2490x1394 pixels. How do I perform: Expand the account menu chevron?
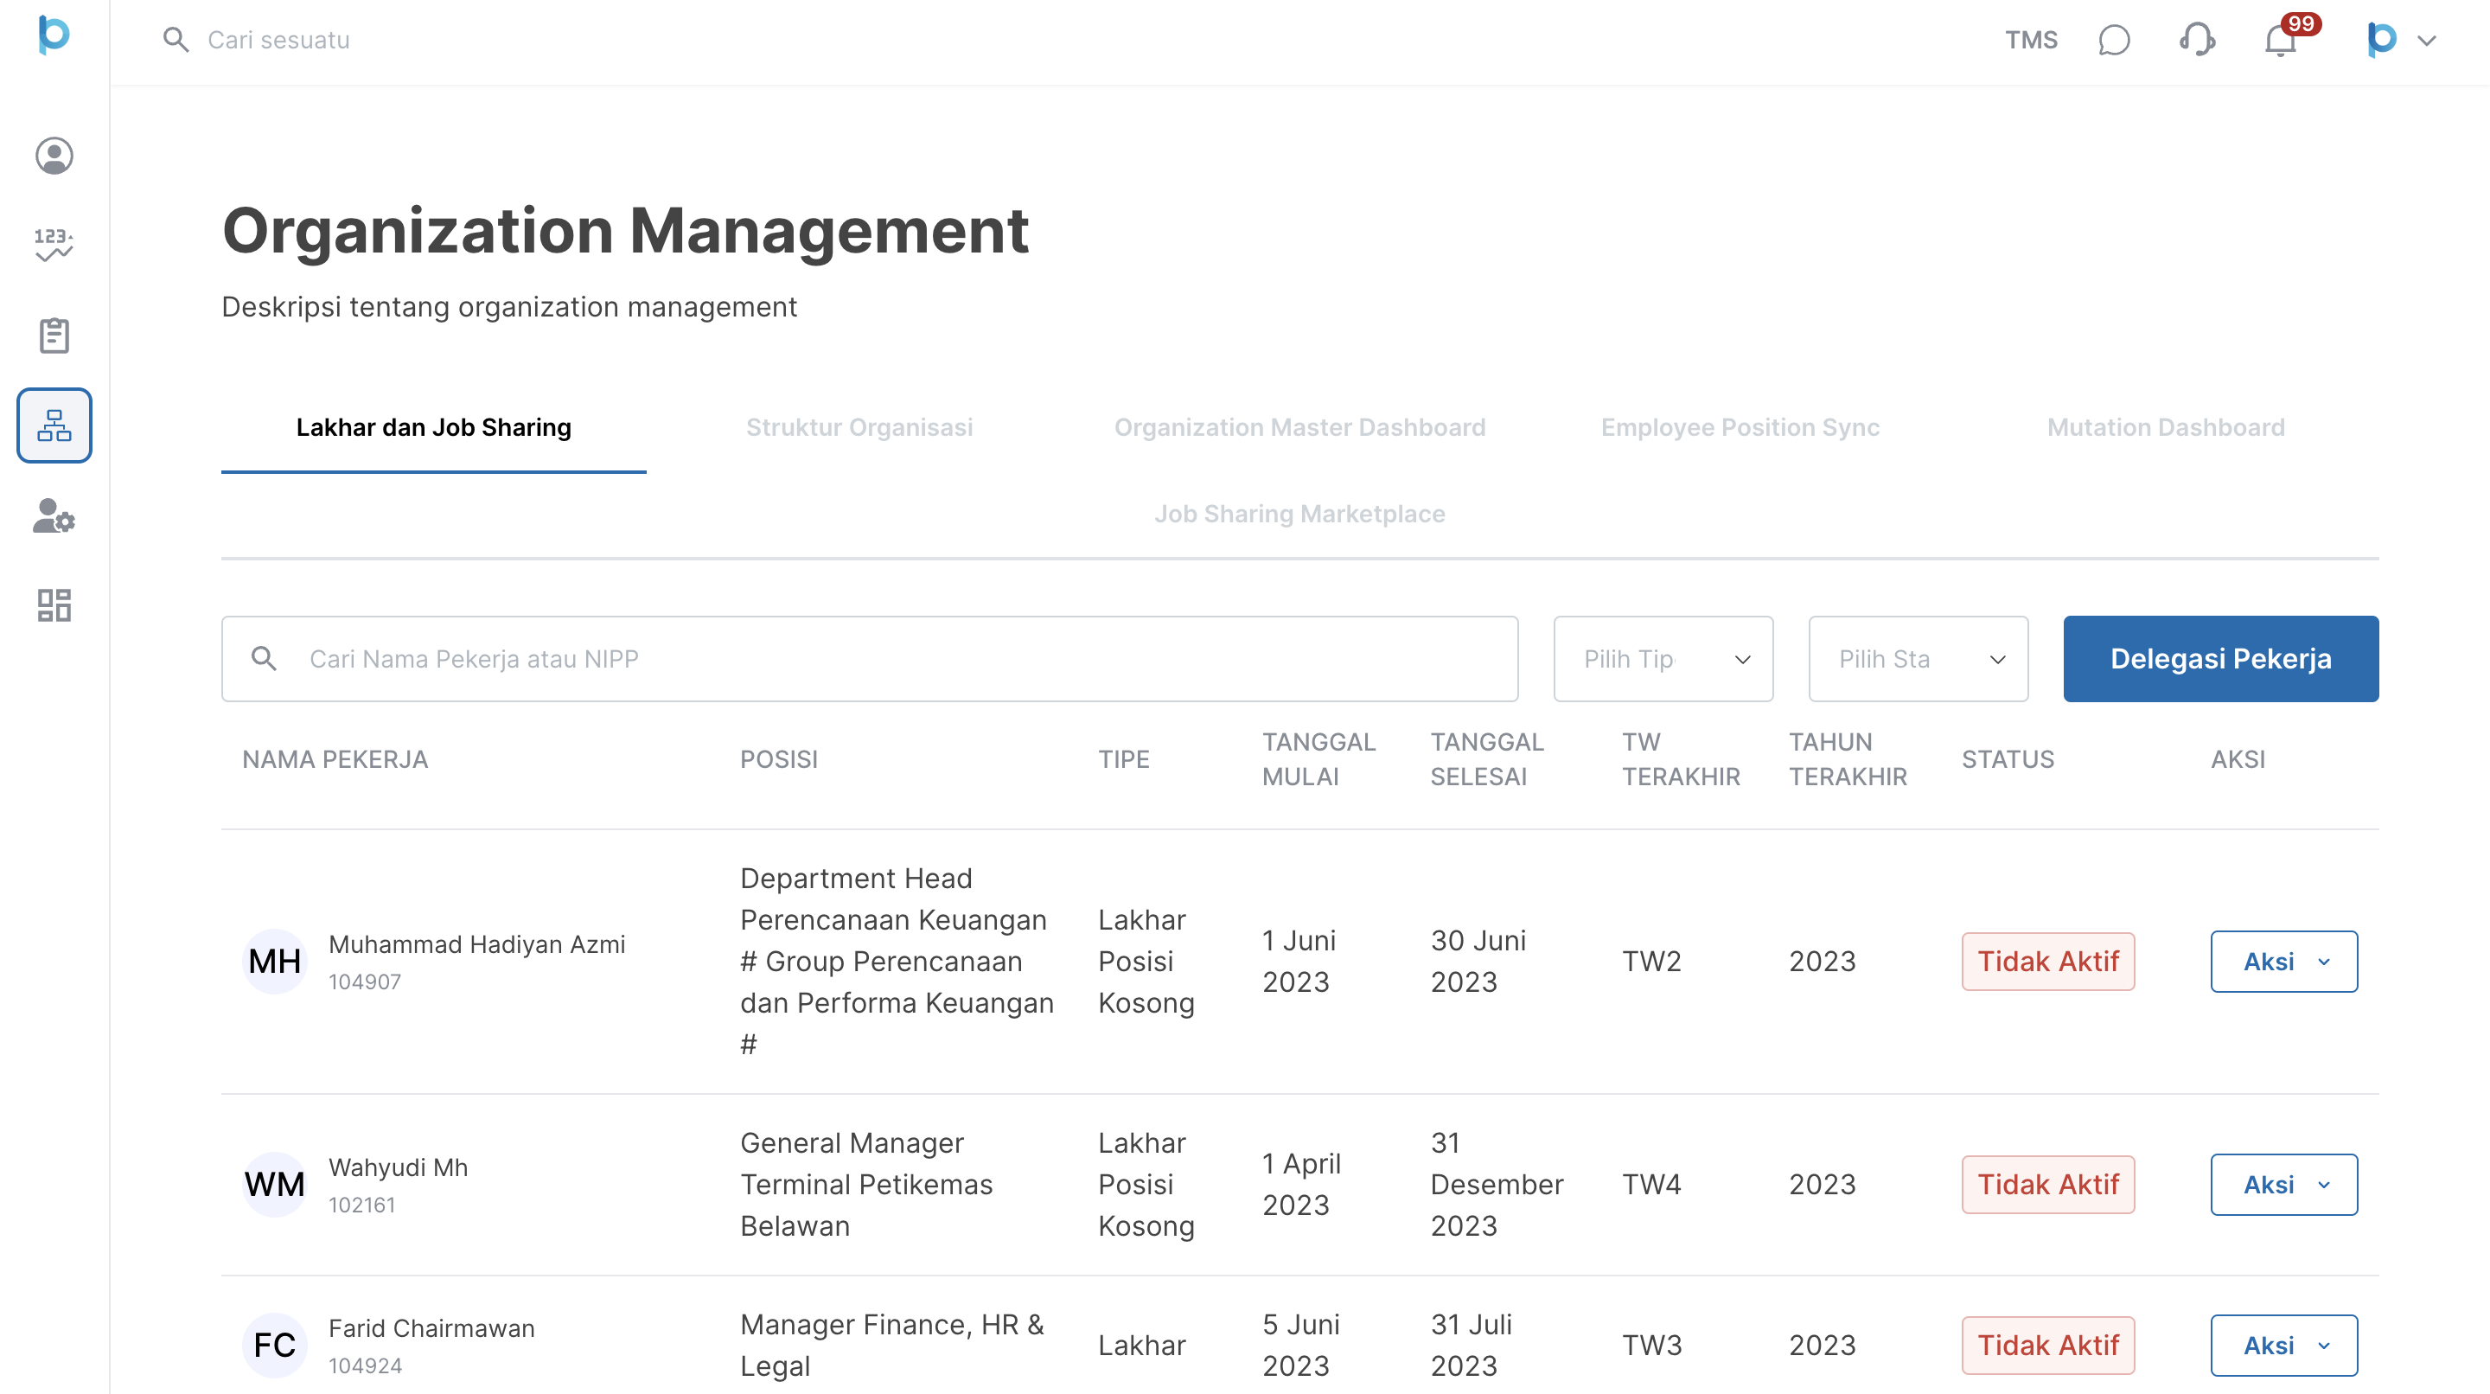pyautogui.click(x=2426, y=41)
